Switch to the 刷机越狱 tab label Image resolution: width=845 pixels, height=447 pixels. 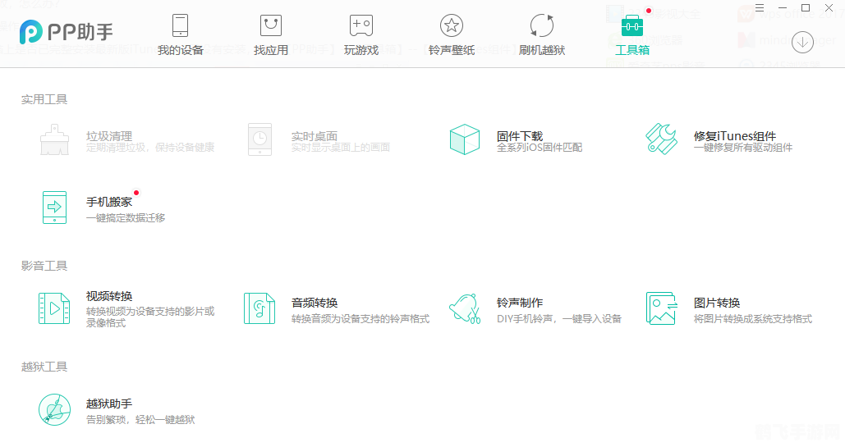click(542, 50)
